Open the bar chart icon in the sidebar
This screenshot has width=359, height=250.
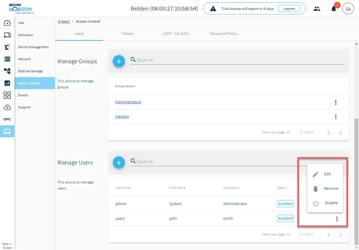pyautogui.click(x=7, y=83)
